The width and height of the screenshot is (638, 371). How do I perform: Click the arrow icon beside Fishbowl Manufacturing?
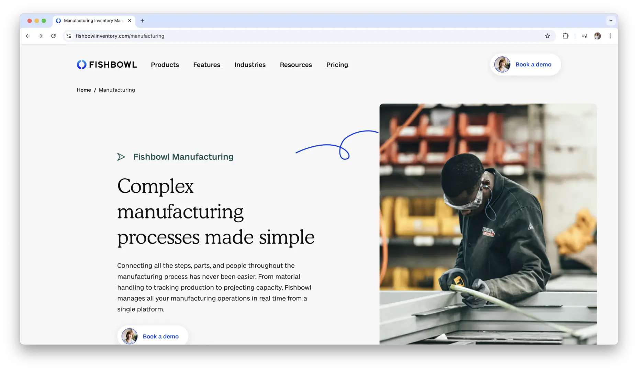pyautogui.click(x=121, y=157)
